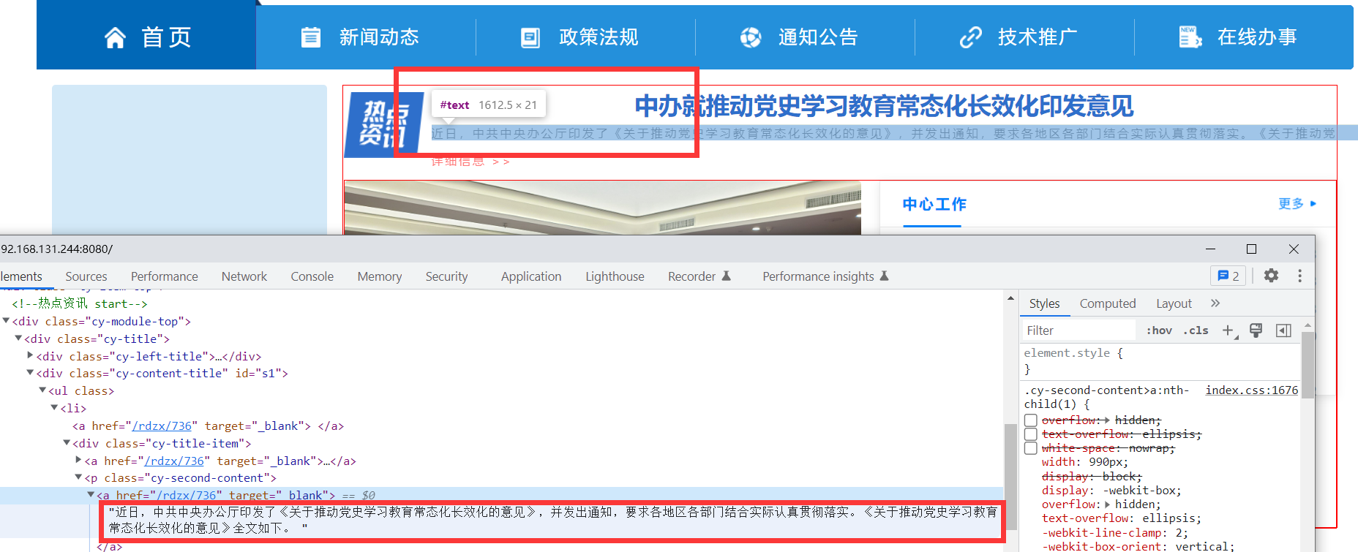Click the .cls element classes button

(x=1196, y=330)
